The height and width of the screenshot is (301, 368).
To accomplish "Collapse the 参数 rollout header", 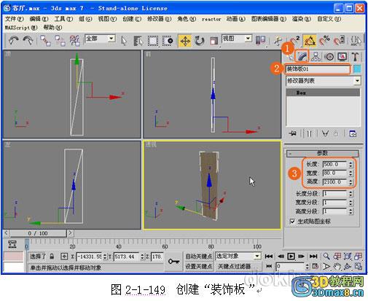I will pos(322,153).
